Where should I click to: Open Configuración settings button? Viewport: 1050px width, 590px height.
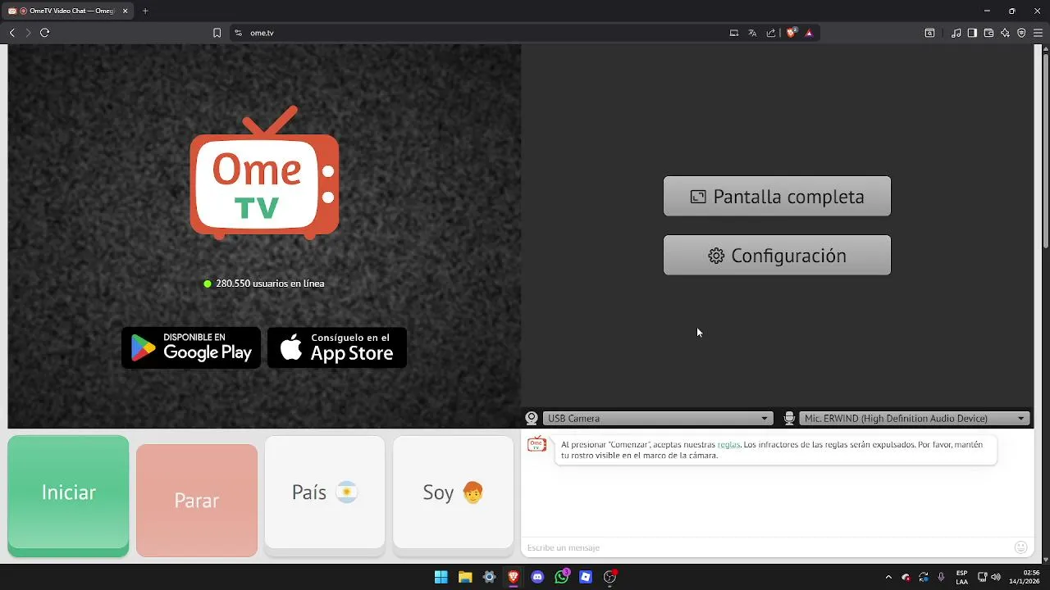(777, 256)
